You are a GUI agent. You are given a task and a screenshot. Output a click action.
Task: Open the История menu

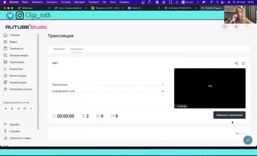(66, 2)
